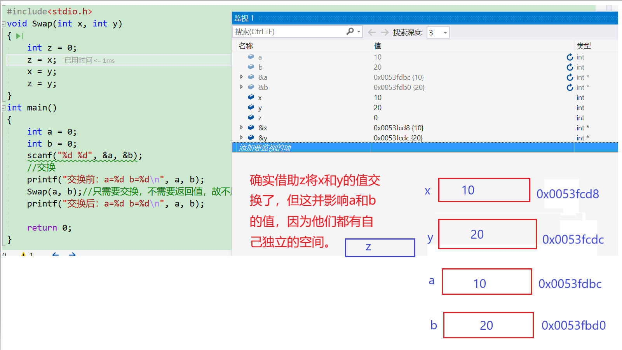Click the variable cube icon for b
622x350 pixels.
point(251,67)
